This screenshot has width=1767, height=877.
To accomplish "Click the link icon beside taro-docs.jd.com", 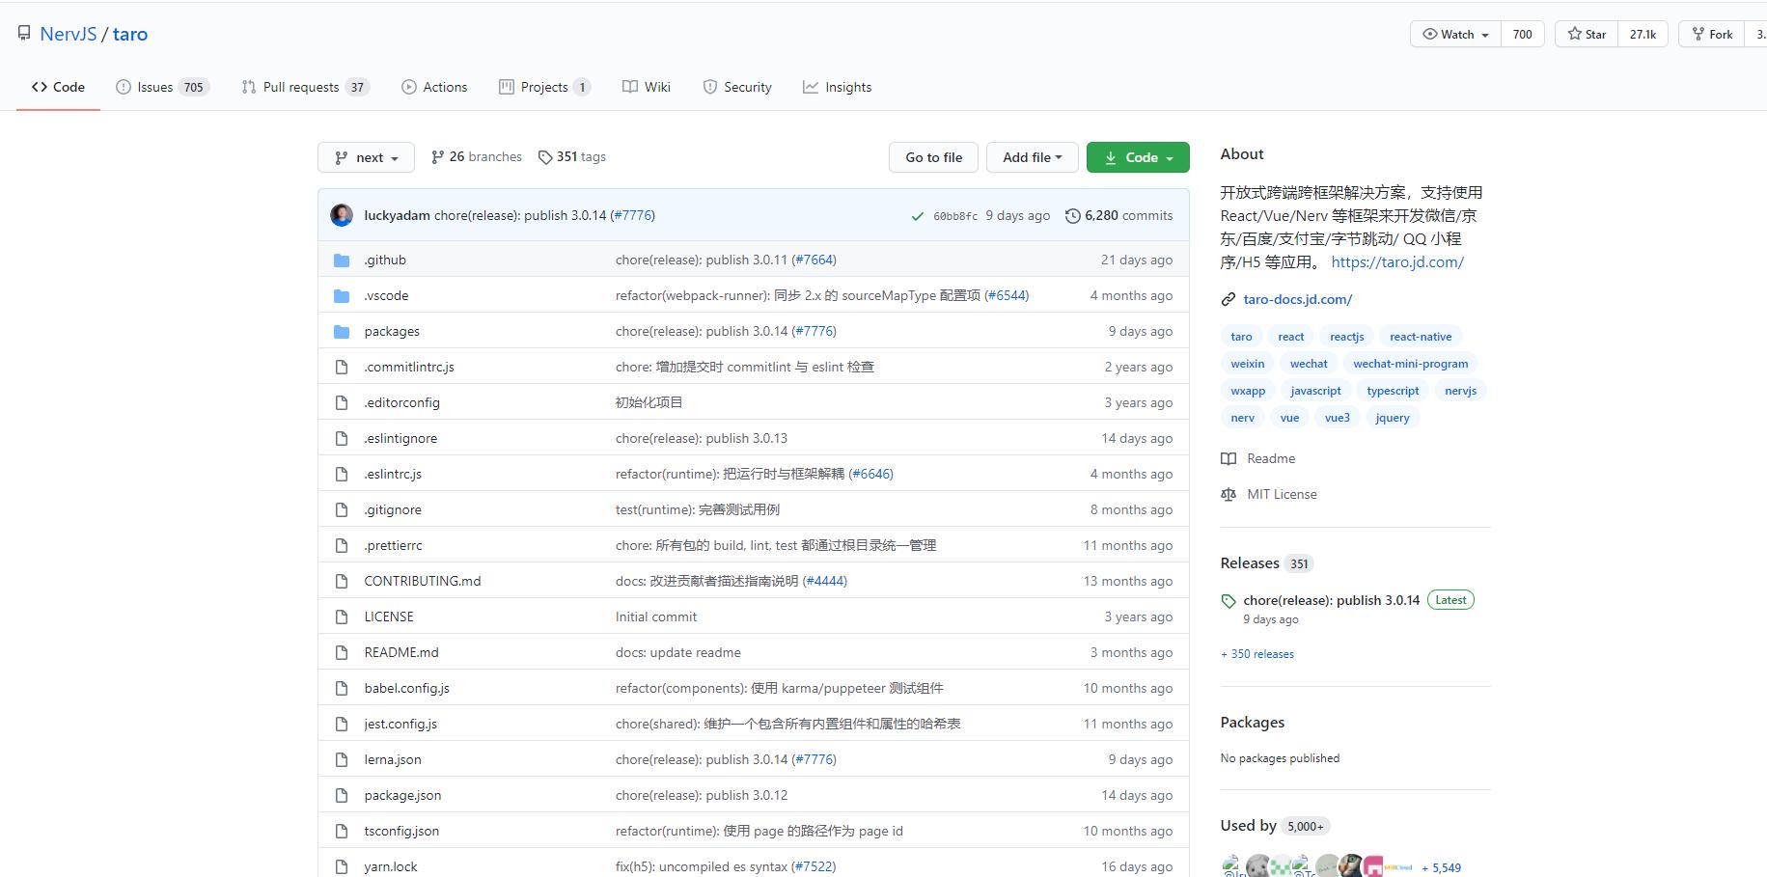I will [1229, 300].
